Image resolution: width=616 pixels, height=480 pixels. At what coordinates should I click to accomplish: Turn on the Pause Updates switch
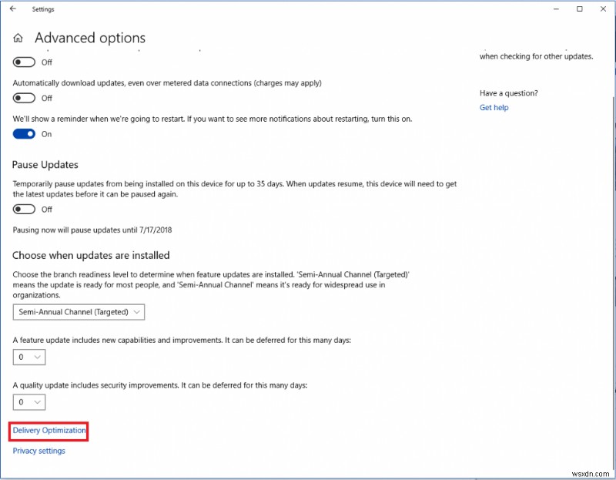[24, 208]
